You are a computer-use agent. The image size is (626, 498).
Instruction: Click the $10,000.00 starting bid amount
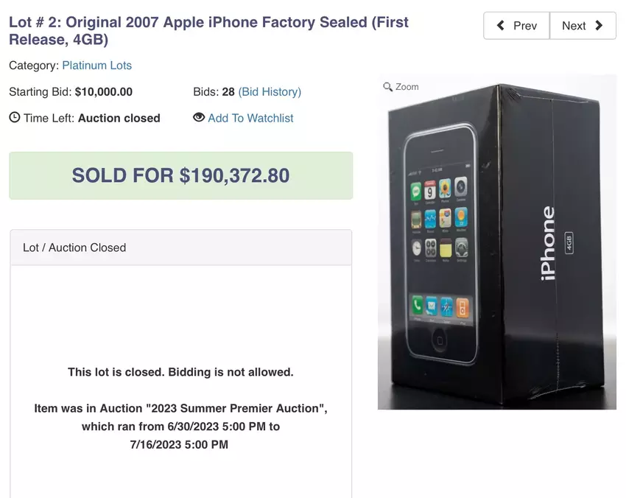coord(104,92)
